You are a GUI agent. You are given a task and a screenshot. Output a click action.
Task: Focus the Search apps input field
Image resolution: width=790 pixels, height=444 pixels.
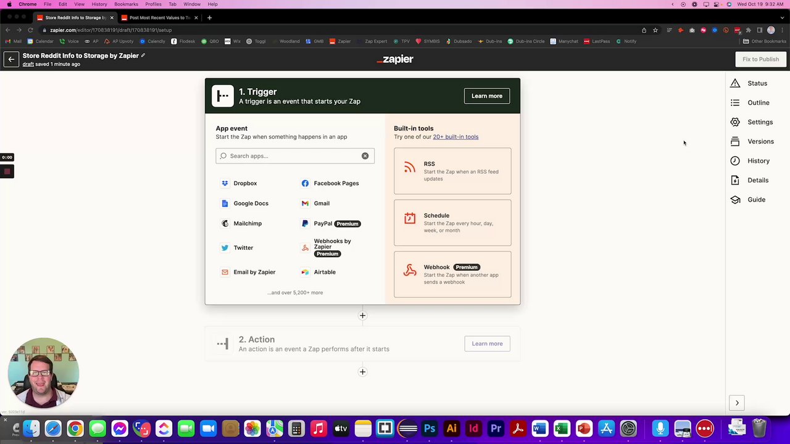point(294,156)
